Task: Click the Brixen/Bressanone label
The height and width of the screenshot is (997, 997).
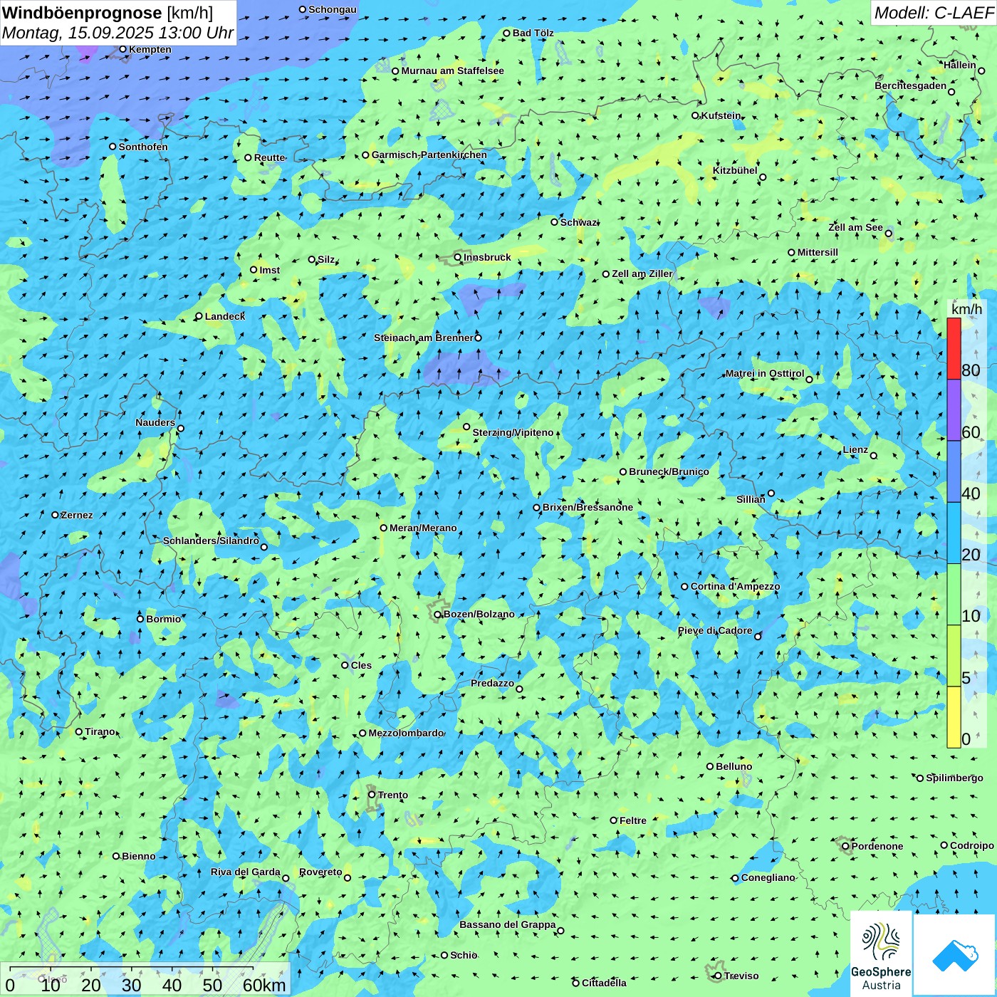Action: click(x=588, y=507)
